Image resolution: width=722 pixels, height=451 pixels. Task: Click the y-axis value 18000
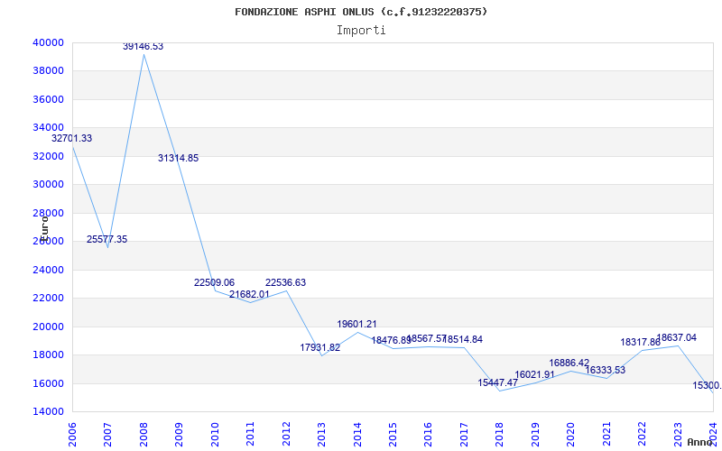point(48,354)
